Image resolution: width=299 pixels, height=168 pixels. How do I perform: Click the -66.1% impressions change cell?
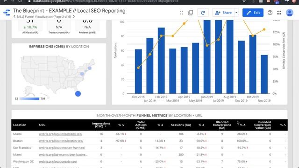pos(121,134)
